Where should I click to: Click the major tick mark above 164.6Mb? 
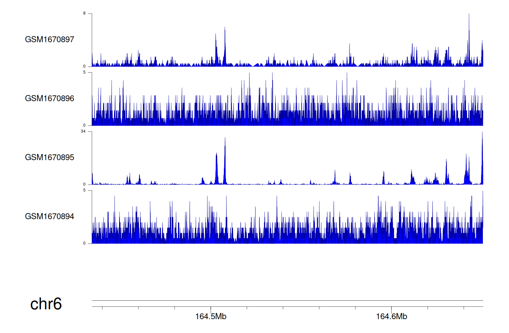point(391,309)
